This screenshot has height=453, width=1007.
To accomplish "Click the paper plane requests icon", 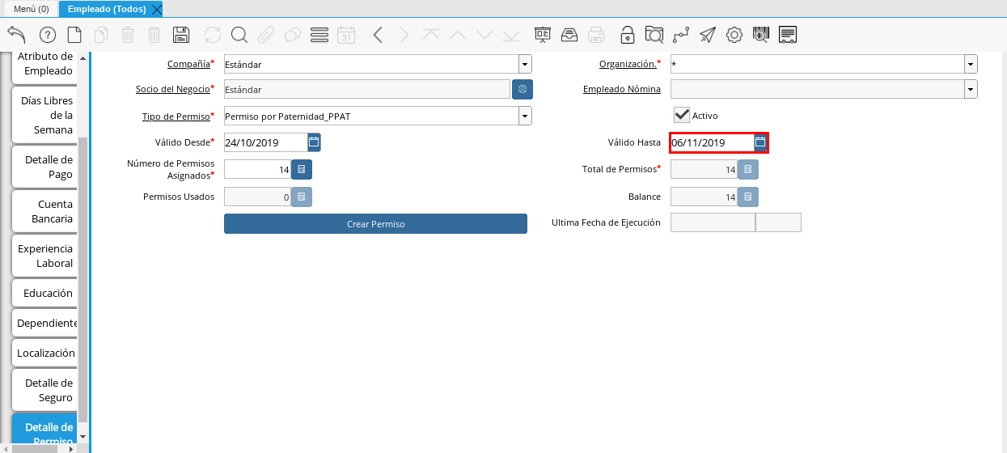I will pyautogui.click(x=708, y=35).
